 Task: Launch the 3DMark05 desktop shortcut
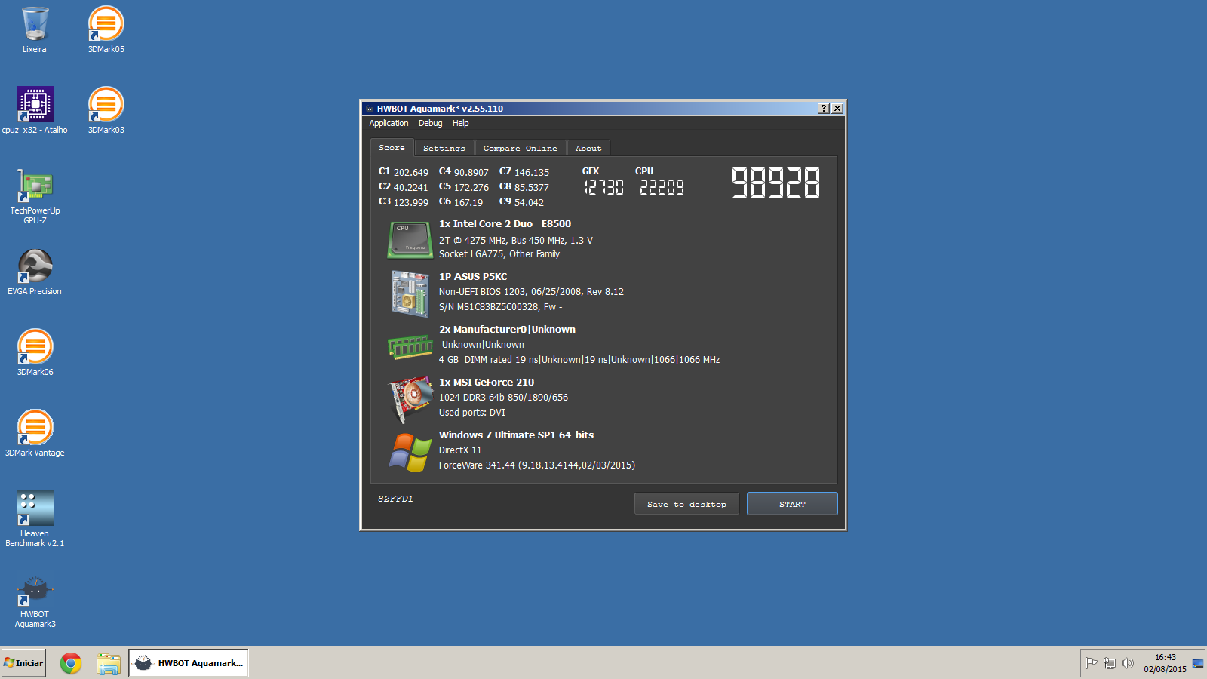click(x=106, y=30)
